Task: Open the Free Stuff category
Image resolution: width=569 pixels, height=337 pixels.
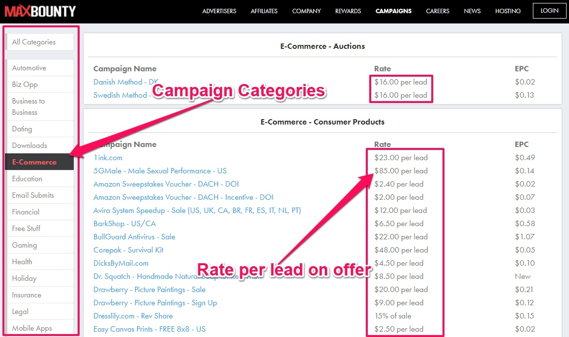Action: click(40, 229)
